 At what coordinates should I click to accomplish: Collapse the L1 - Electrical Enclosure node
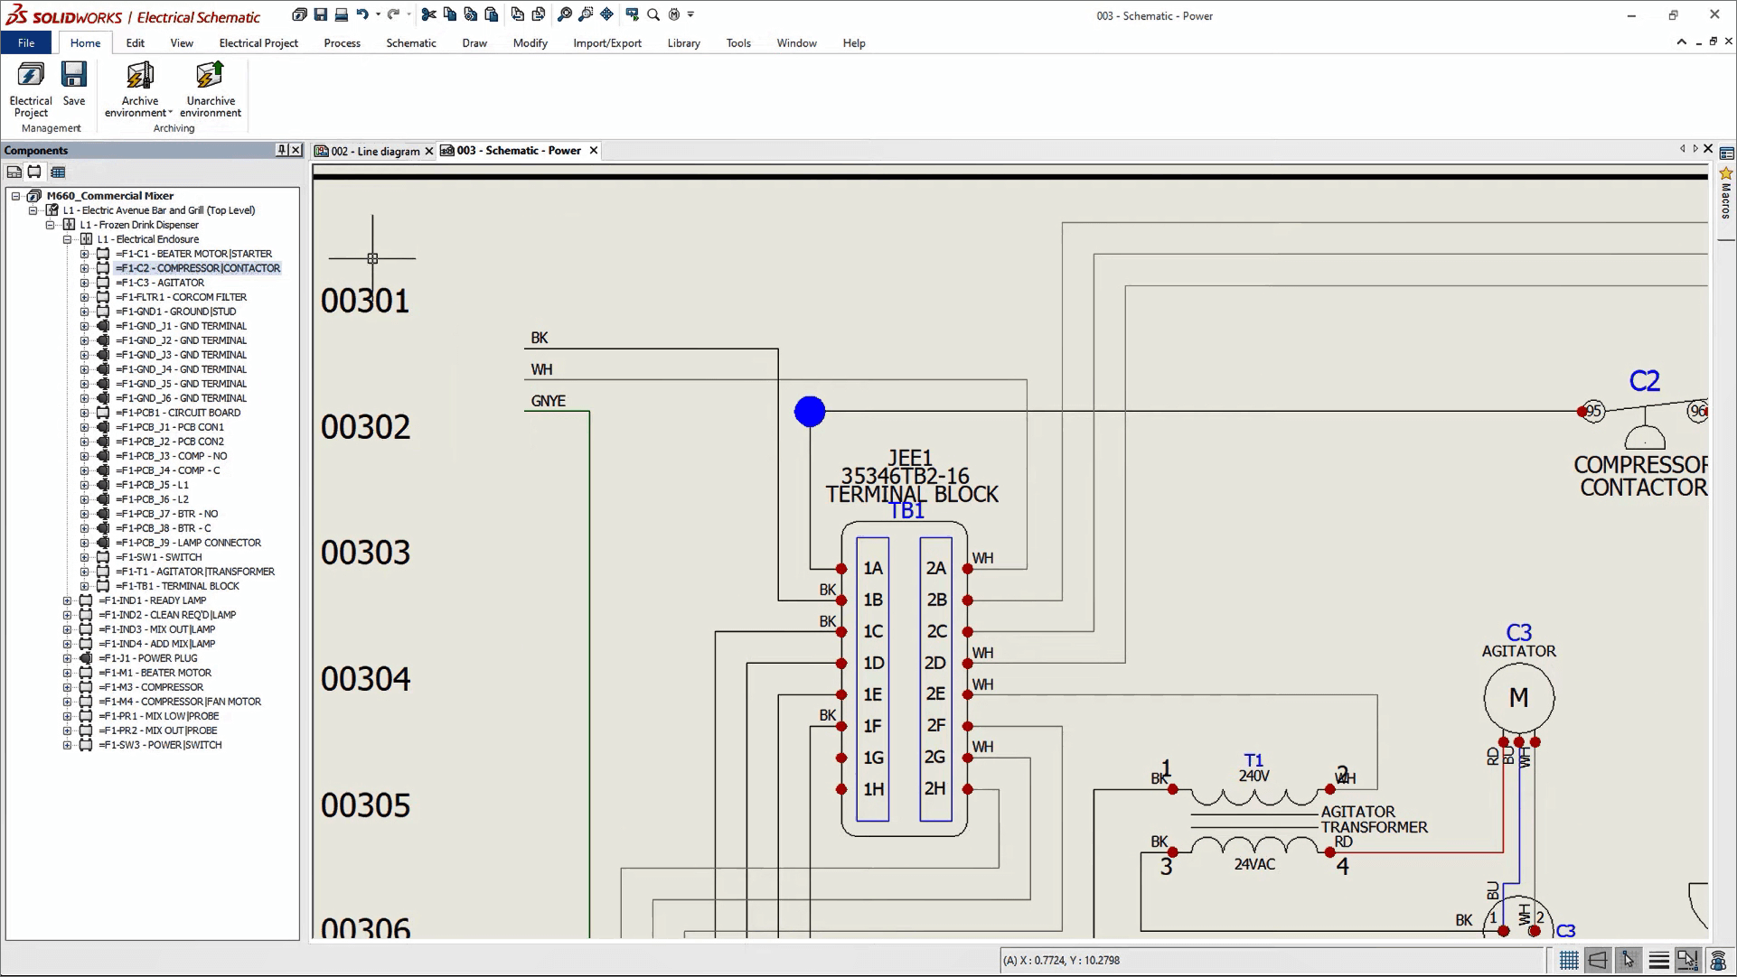click(x=67, y=239)
